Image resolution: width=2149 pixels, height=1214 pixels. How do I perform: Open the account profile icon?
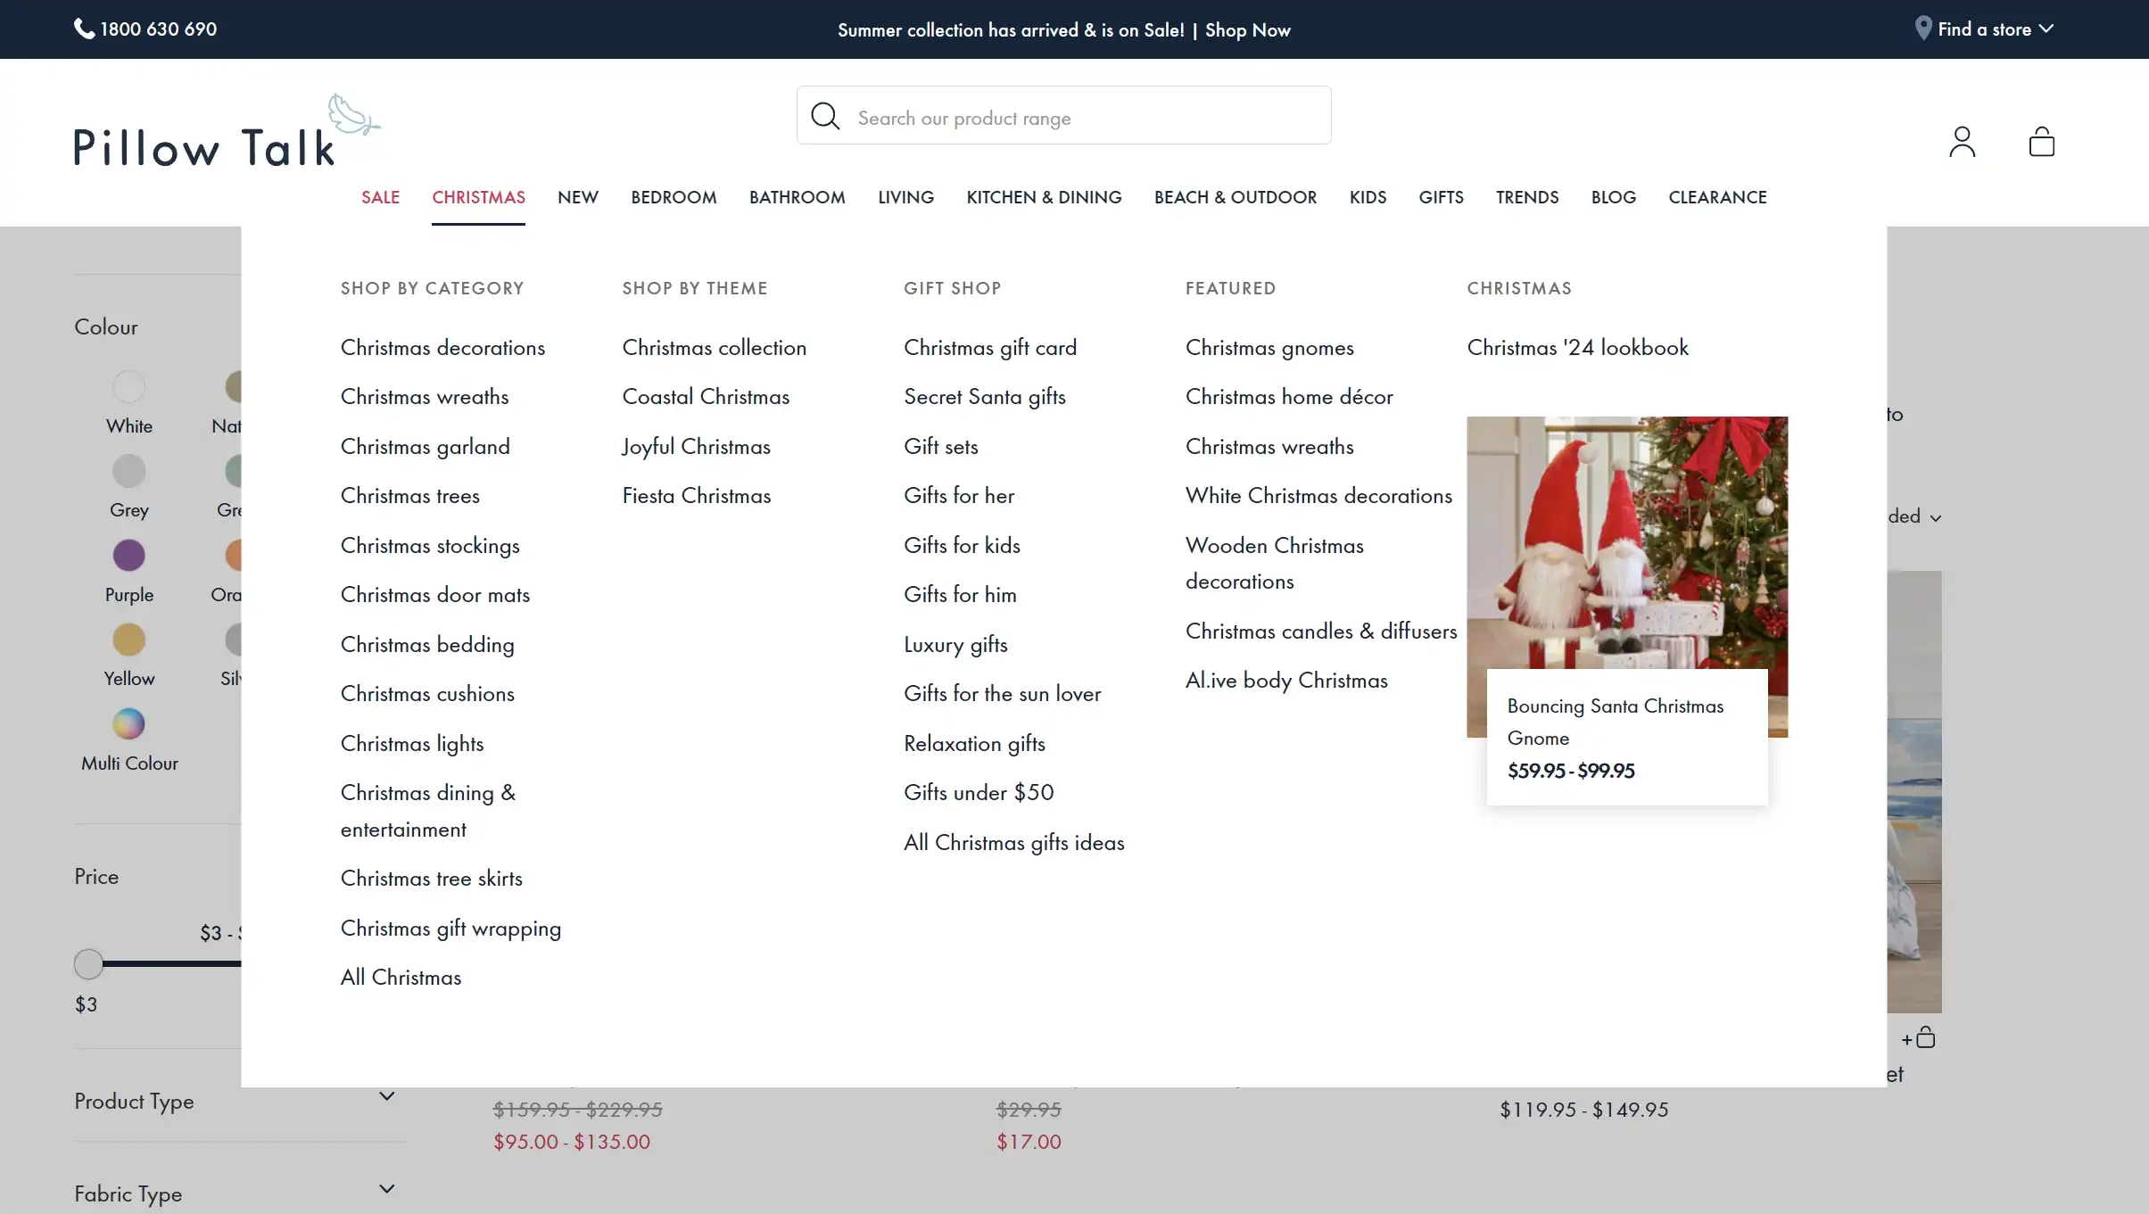click(1962, 142)
